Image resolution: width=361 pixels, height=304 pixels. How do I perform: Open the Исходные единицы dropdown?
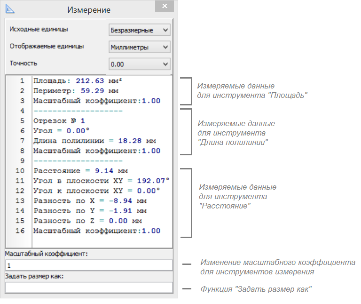(x=140, y=30)
